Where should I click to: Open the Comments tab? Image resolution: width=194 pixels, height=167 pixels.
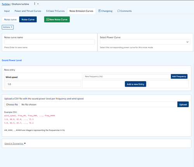click(x=125, y=11)
